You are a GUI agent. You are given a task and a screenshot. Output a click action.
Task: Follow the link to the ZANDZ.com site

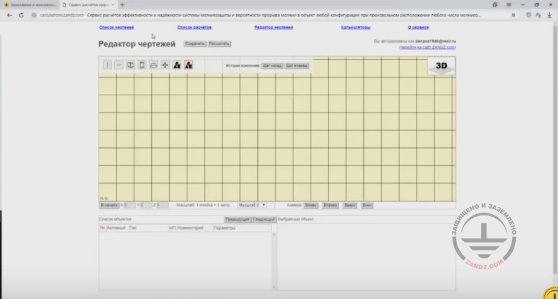click(x=427, y=47)
